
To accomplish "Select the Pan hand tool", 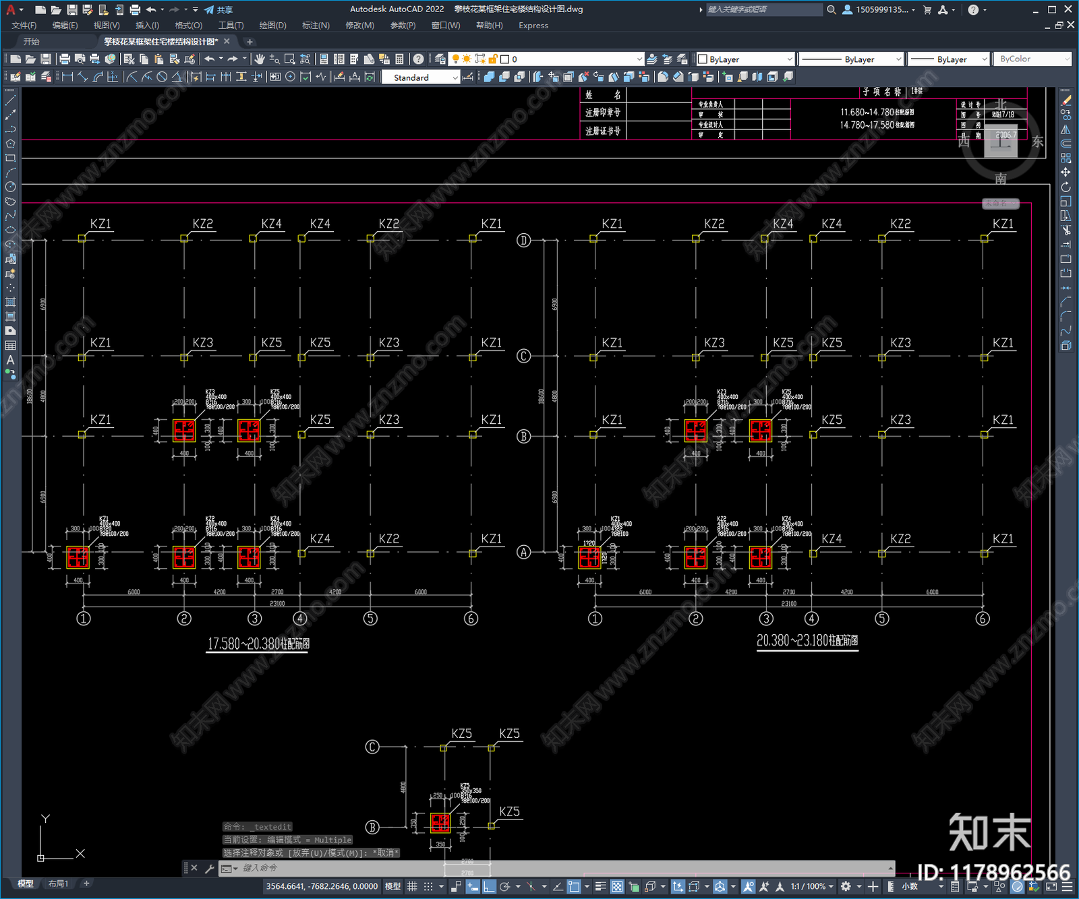I will [x=260, y=59].
